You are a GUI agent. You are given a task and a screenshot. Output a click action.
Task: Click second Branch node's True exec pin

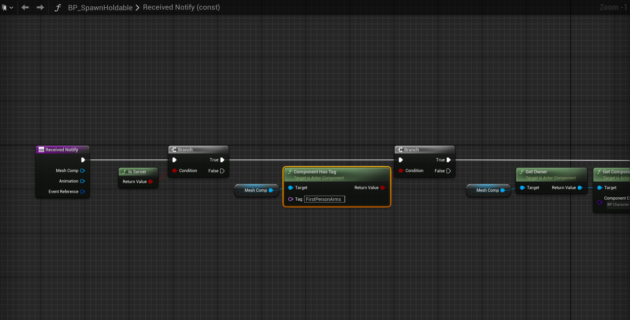pos(449,160)
